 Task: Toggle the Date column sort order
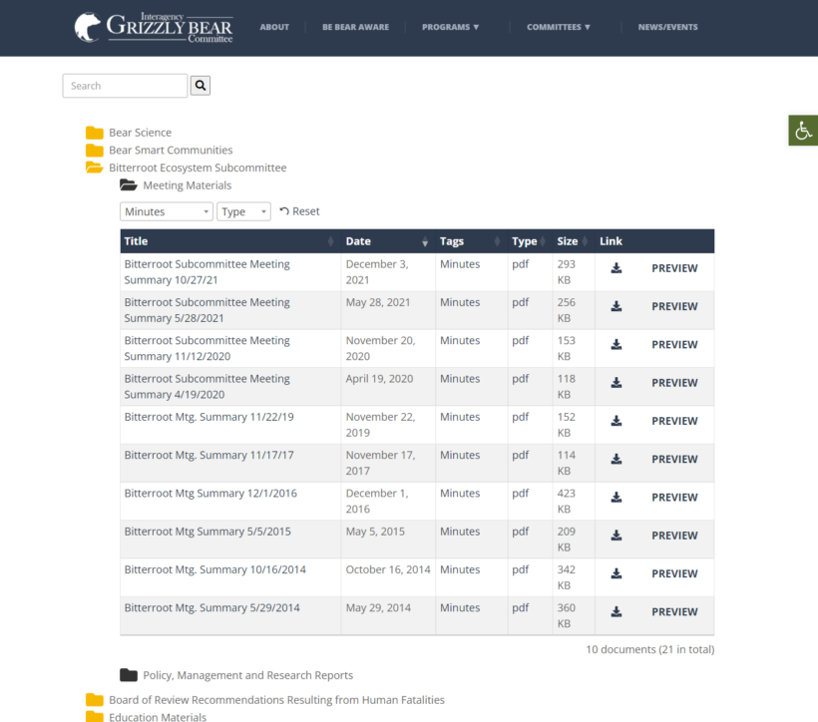coord(425,241)
